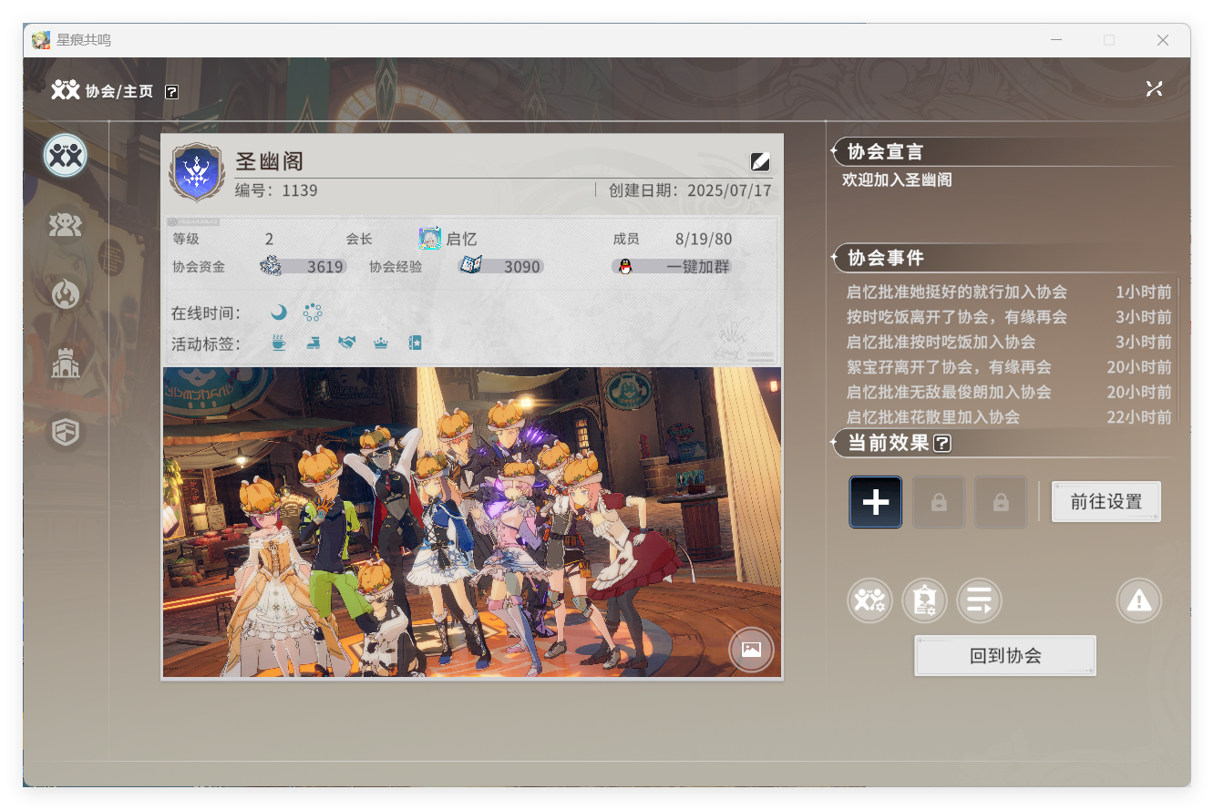Click the guild group photo
1214x810 pixels.
pyautogui.click(x=472, y=522)
